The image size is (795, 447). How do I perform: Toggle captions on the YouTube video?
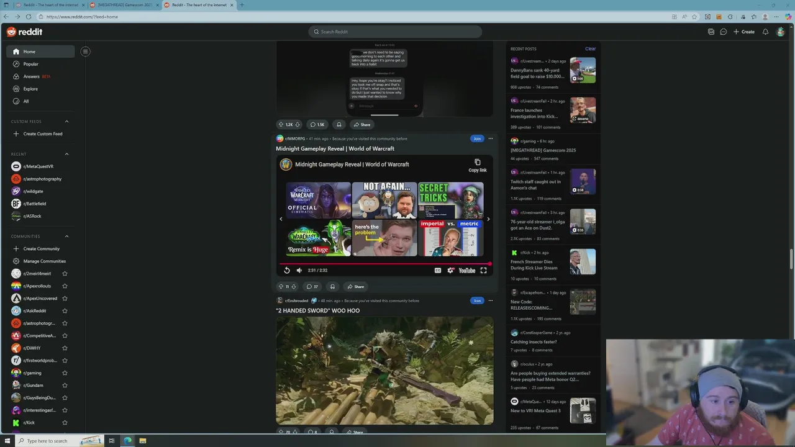click(x=438, y=271)
